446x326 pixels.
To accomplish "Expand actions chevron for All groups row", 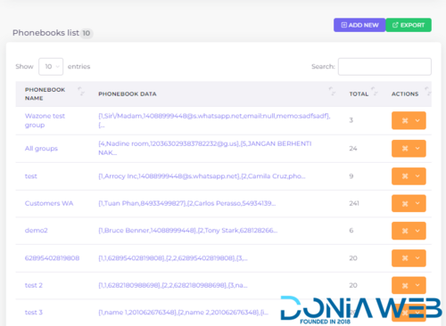I will (417, 149).
